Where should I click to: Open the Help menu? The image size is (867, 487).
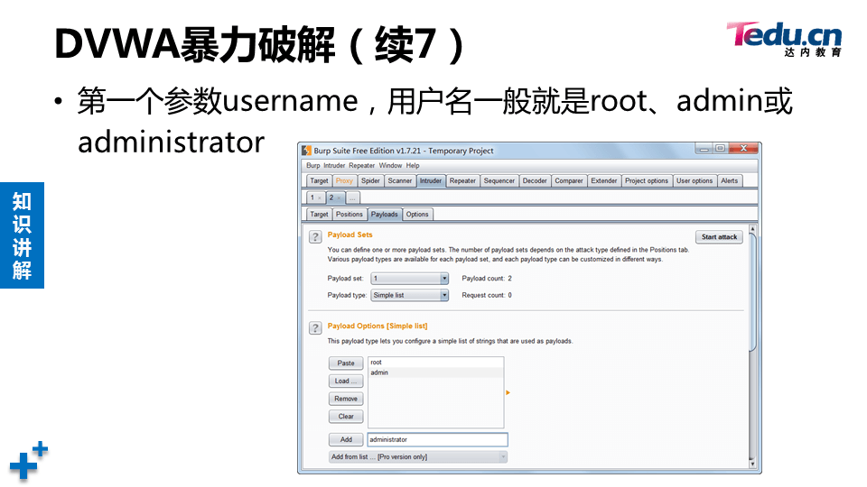[413, 166]
